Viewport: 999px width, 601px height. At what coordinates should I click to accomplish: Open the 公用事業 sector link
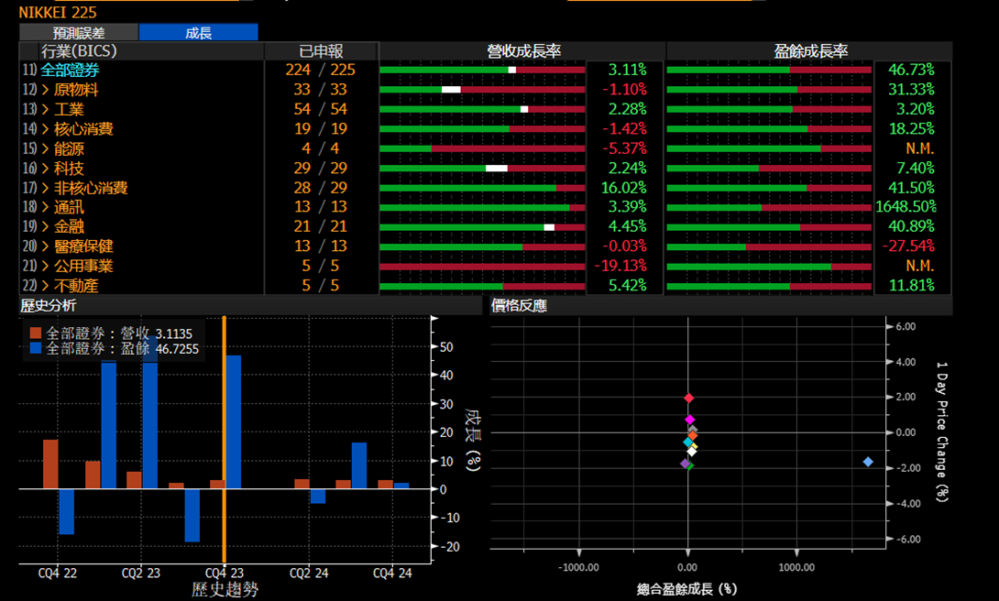(83, 266)
